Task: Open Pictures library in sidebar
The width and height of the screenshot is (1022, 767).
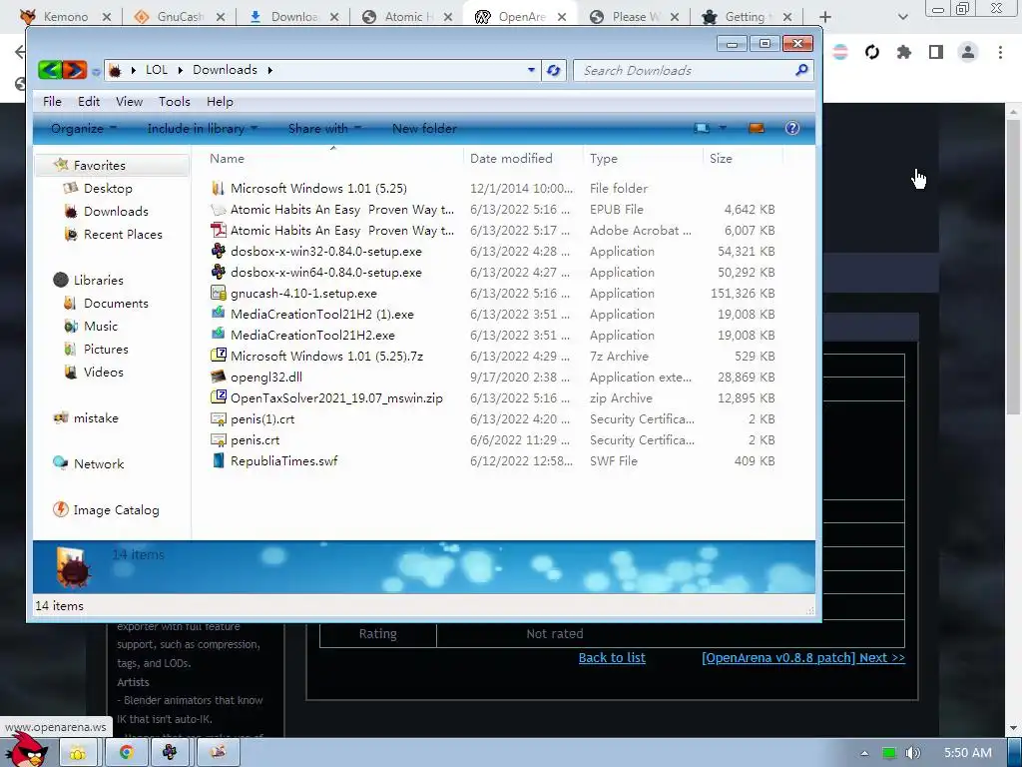Action: click(x=106, y=349)
